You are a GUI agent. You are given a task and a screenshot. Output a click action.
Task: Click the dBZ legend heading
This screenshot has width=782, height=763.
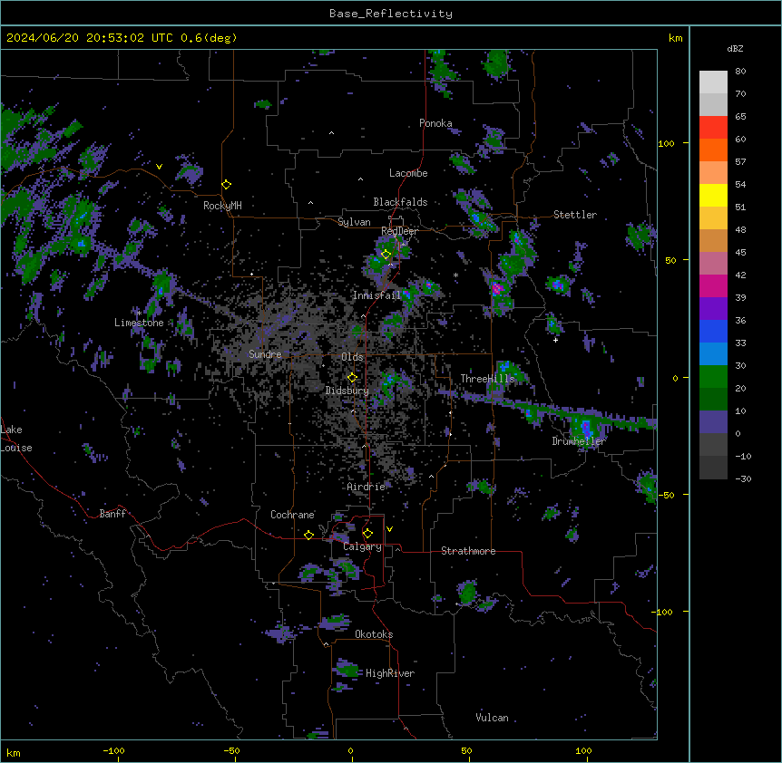click(735, 48)
